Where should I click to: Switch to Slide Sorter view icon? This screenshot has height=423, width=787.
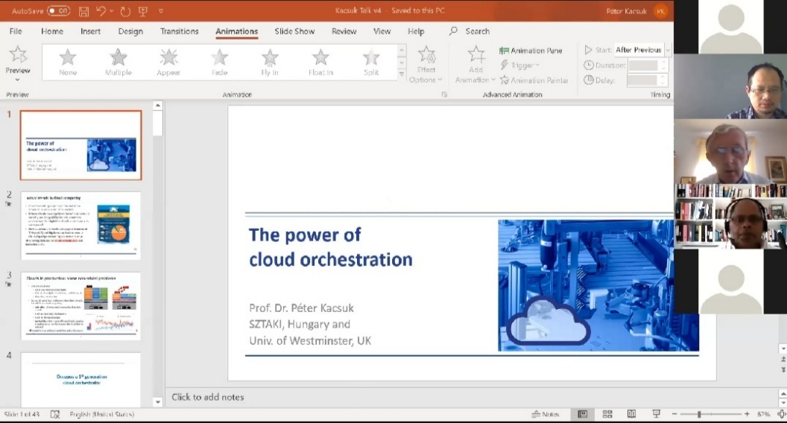607,414
